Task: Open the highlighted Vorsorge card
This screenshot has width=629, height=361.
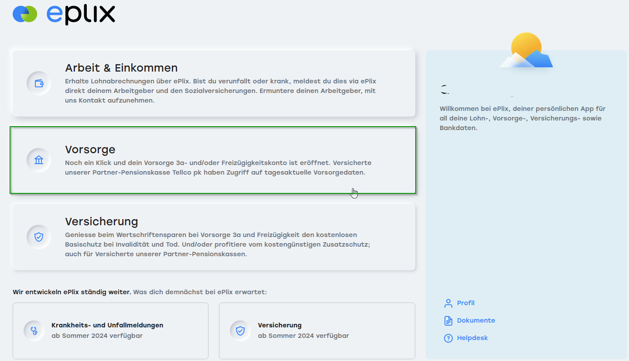Action: [x=214, y=160]
